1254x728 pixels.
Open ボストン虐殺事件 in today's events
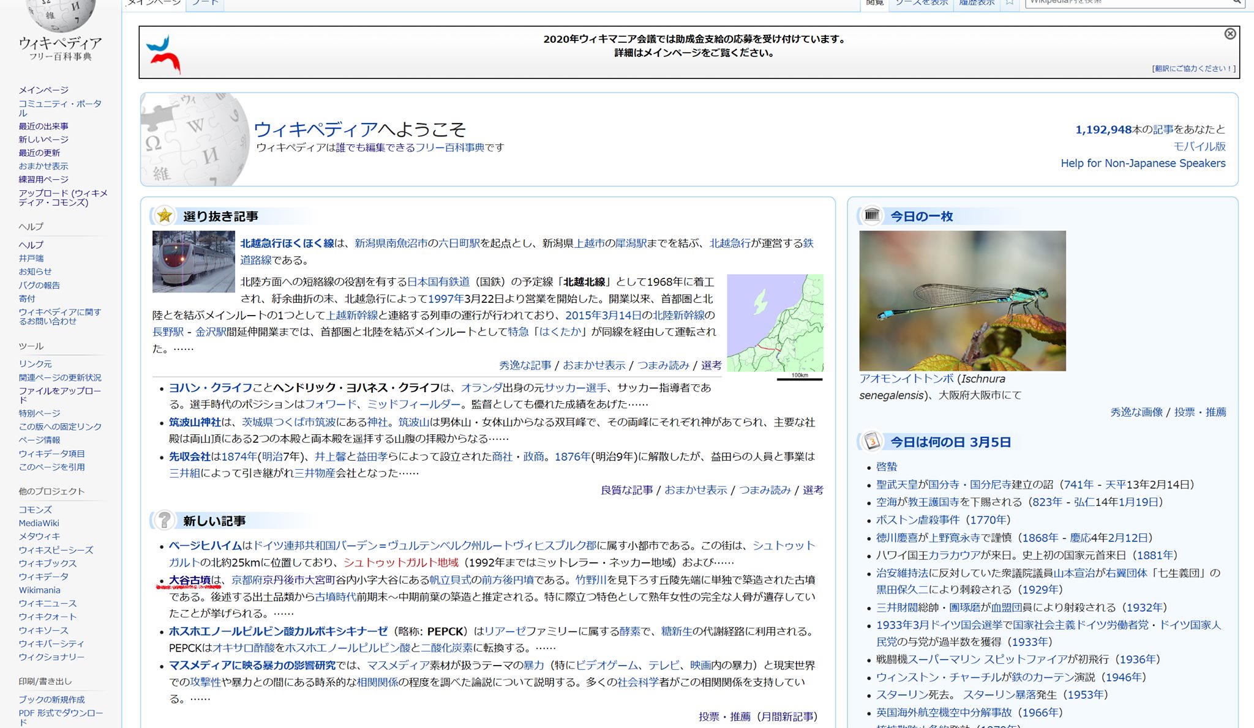(x=918, y=520)
